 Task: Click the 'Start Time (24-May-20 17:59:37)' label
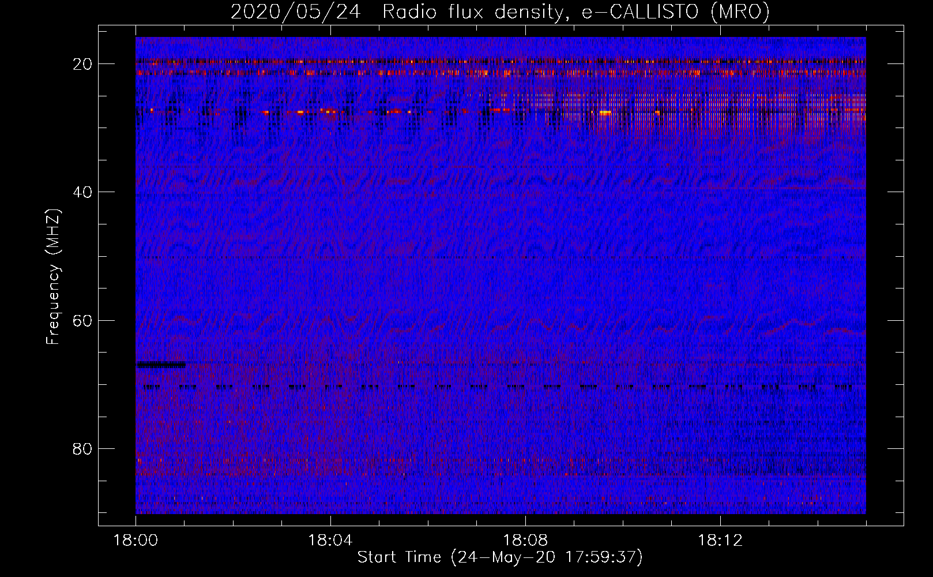point(500,557)
